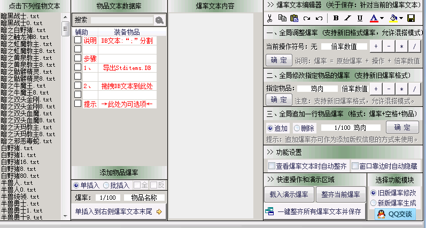Open 半兽统领.txt in monster list

(20, 196)
